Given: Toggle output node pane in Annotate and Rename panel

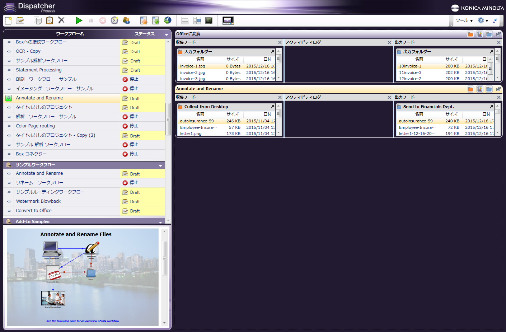Looking at the screenshot, I should [x=489, y=89].
